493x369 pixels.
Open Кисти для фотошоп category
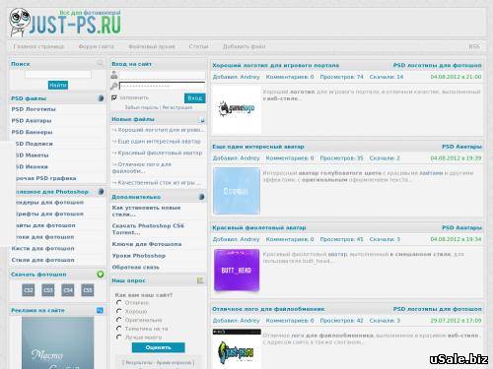coord(42,248)
